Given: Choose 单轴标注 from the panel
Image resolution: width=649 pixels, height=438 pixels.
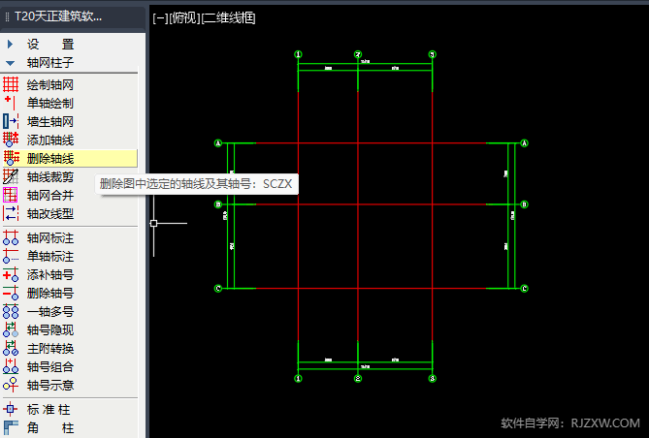Looking at the screenshot, I should click(x=50, y=257).
